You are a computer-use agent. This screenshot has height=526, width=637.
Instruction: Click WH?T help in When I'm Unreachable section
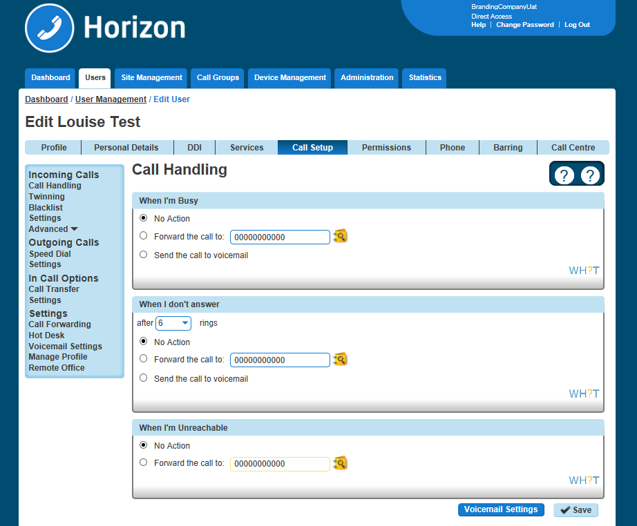click(x=584, y=480)
